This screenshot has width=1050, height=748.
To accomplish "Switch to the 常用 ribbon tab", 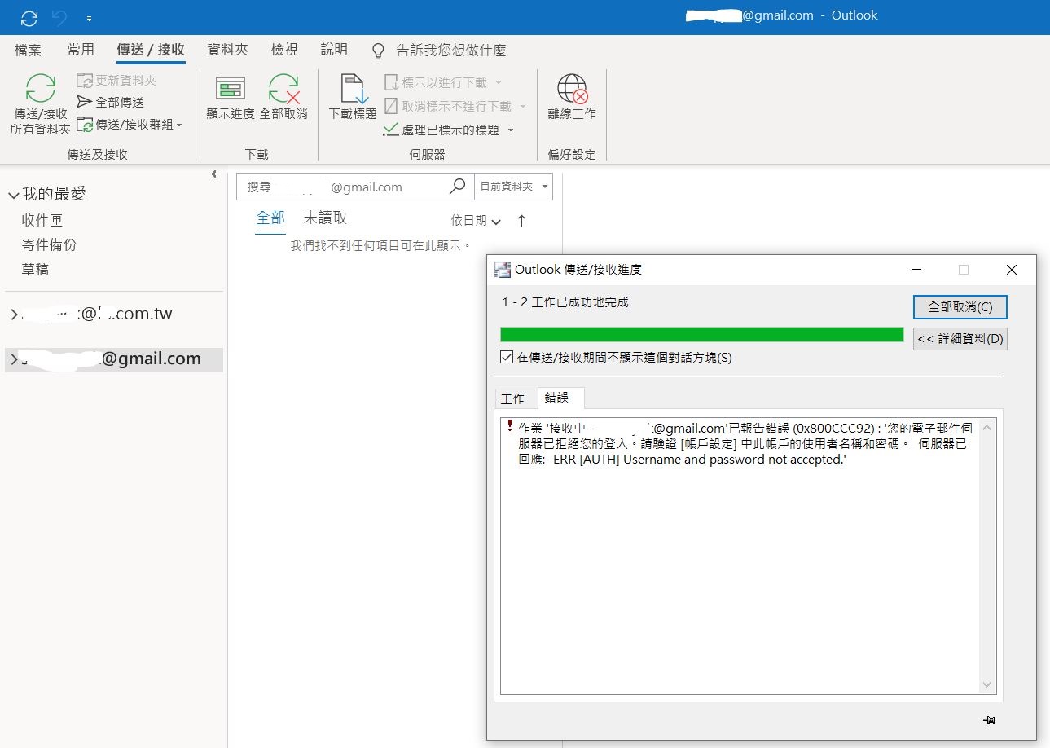I will coord(81,50).
